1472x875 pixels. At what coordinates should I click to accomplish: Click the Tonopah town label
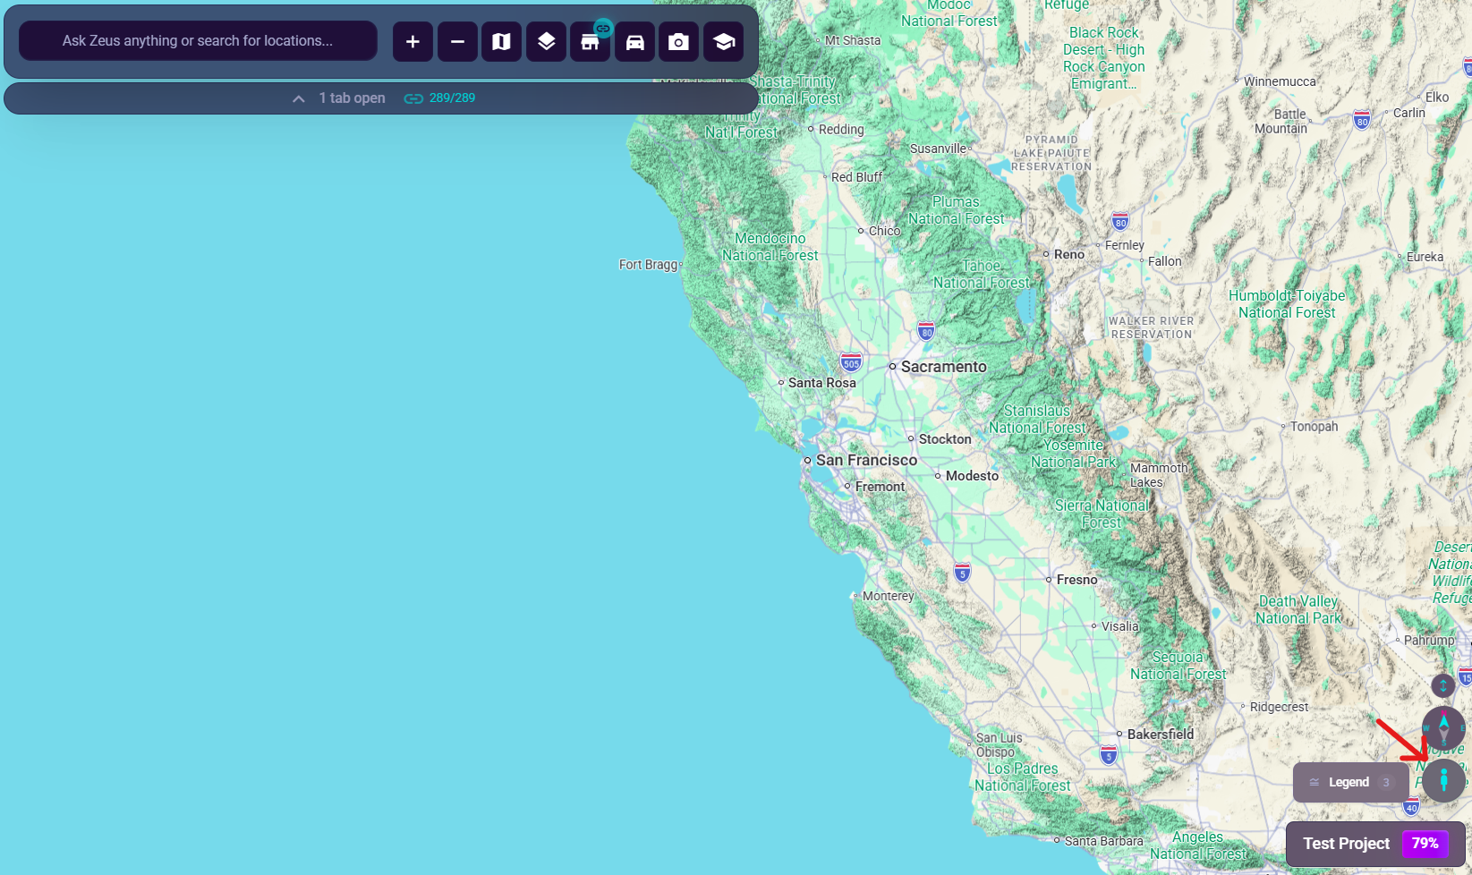(1314, 427)
